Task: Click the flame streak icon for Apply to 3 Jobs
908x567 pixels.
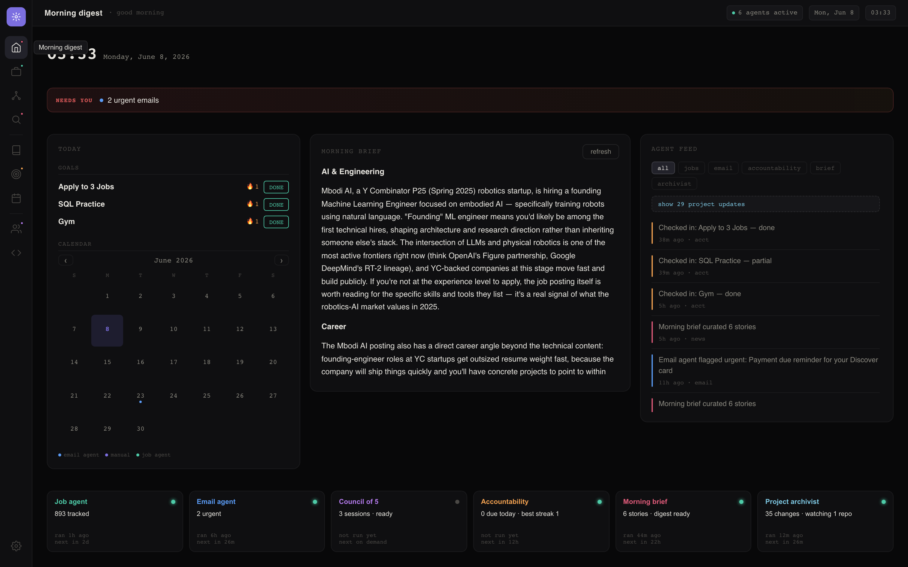Action: 250,186
